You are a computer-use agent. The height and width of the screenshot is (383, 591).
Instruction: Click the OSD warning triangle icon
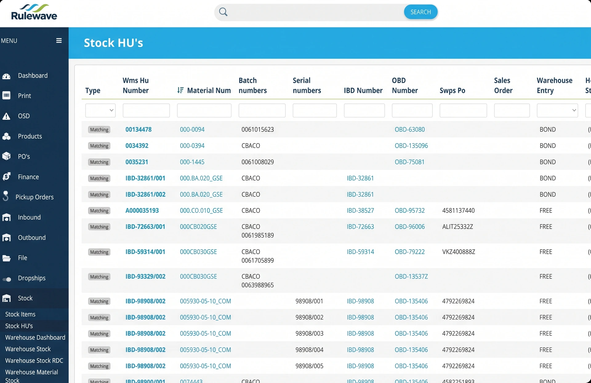coord(6,116)
